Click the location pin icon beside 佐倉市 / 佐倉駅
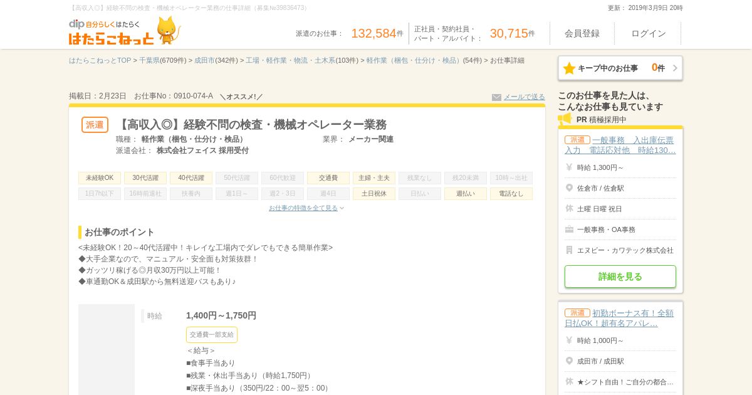The image size is (752, 395). pos(569,188)
